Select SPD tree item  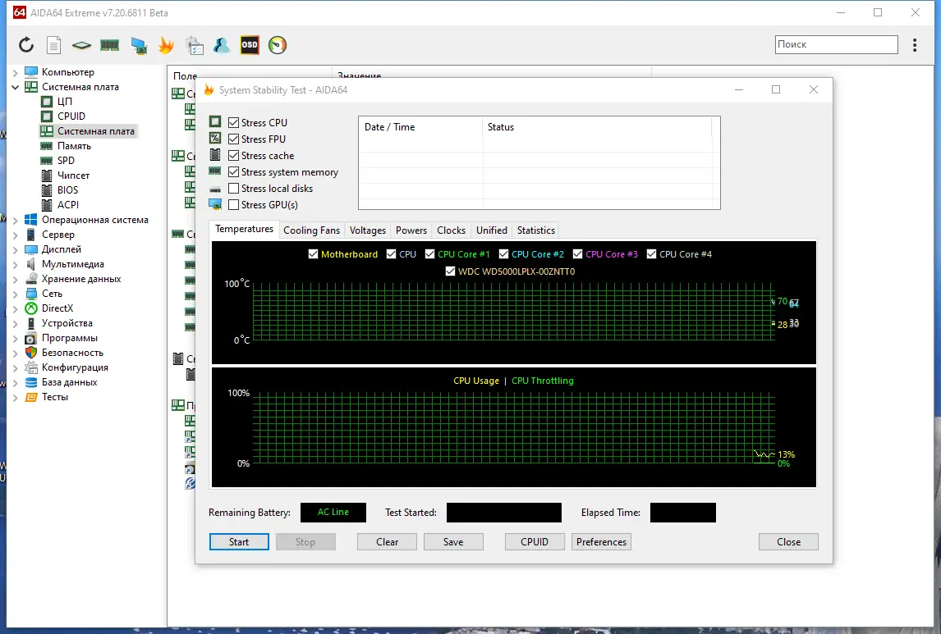(66, 161)
